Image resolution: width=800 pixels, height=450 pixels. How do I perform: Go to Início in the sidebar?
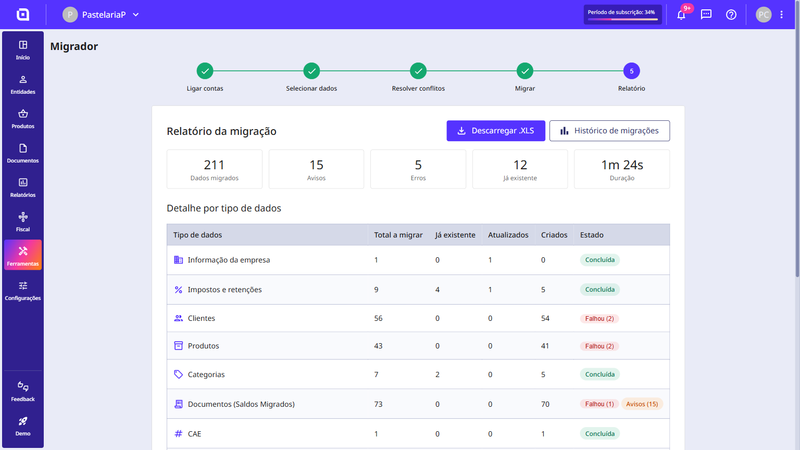[23, 51]
